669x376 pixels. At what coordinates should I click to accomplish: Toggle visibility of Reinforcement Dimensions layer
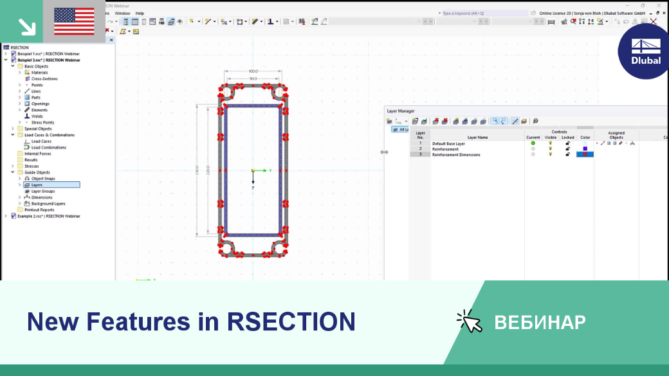click(x=551, y=154)
